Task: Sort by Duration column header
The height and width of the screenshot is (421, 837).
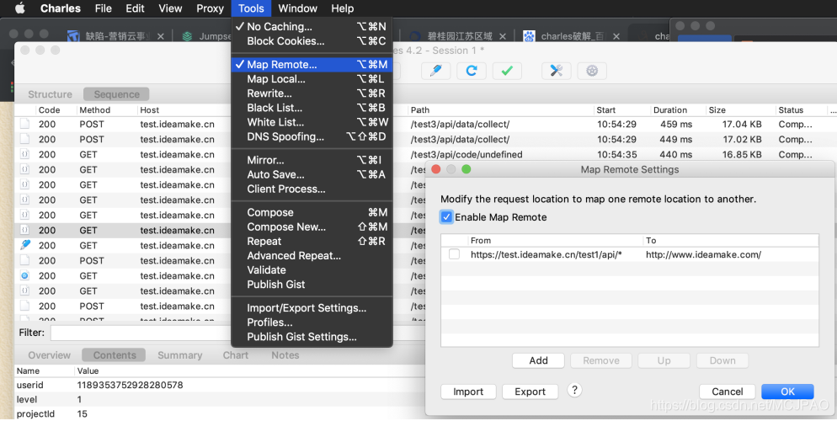Action: (670, 110)
